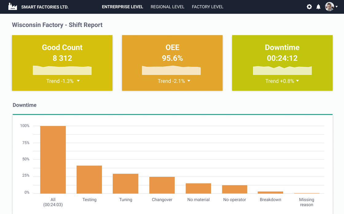Expand the user account dropdown arrow
The height and width of the screenshot is (214, 344).
(x=337, y=7)
